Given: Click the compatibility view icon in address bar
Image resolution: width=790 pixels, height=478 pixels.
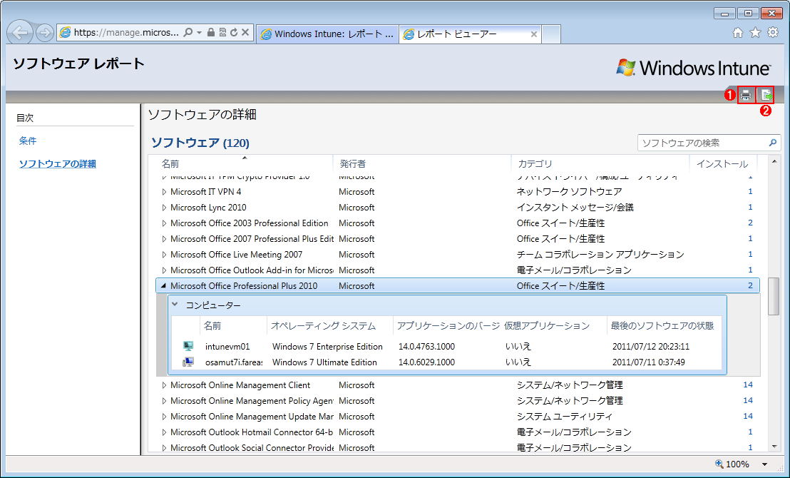Looking at the screenshot, I should pyautogui.click(x=222, y=33).
